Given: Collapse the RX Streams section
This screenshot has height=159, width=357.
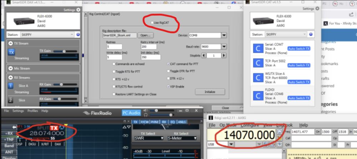Looking at the screenshot, I should 10,78.
